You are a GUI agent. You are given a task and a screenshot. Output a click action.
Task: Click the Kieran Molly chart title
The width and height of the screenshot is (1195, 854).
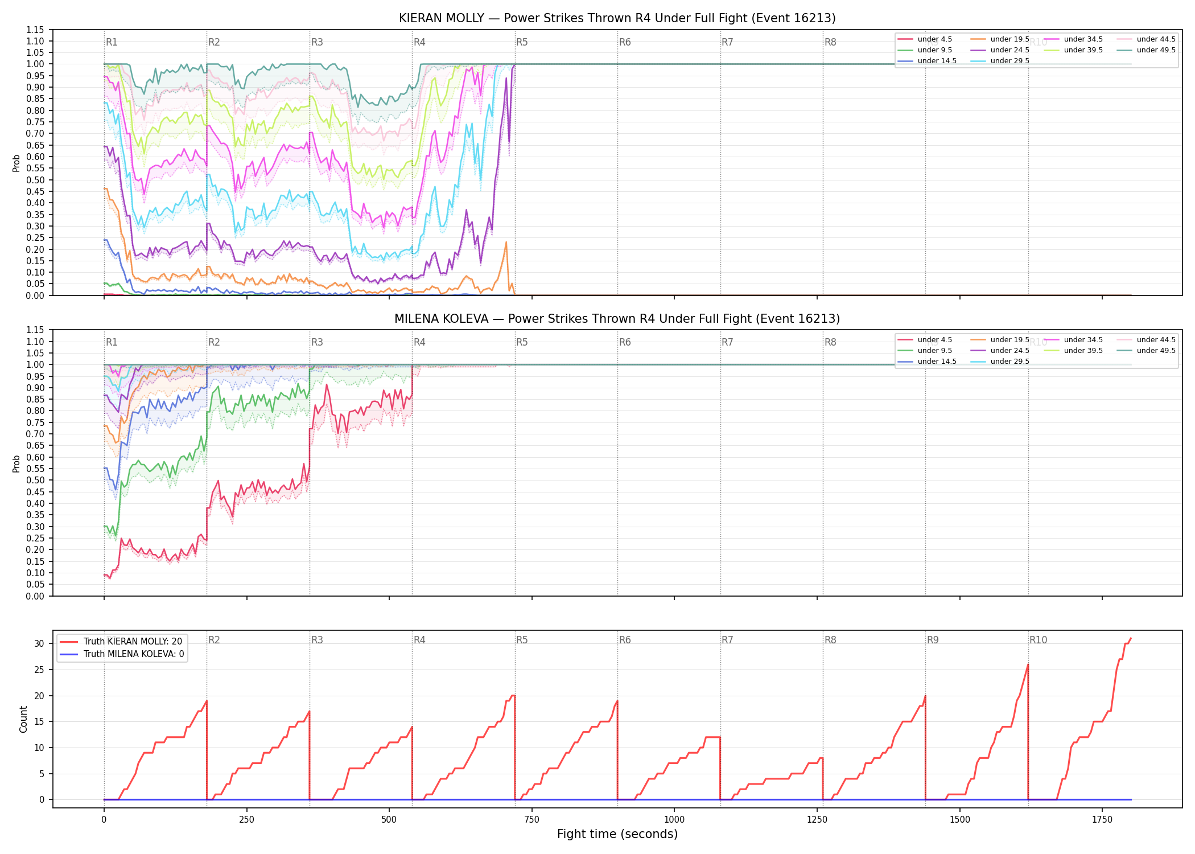pyautogui.click(x=617, y=18)
